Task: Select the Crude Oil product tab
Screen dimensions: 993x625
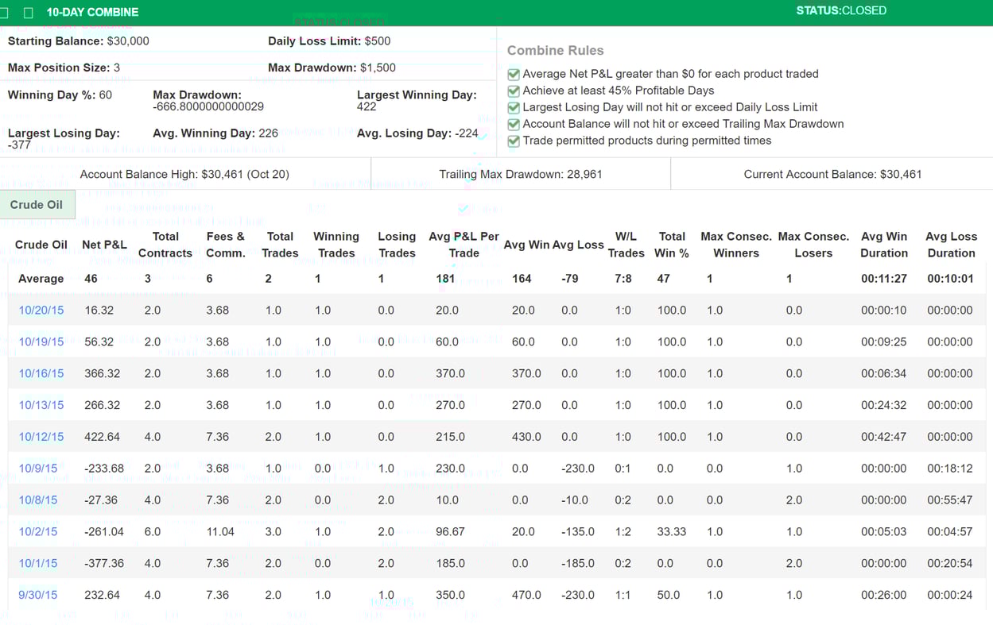Action: (x=37, y=205)
